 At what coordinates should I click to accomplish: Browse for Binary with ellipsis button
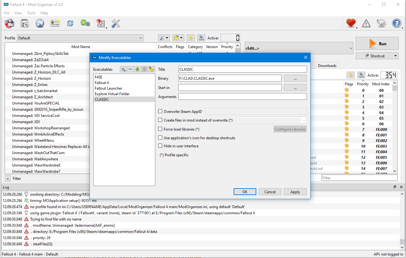coord(295,78)
